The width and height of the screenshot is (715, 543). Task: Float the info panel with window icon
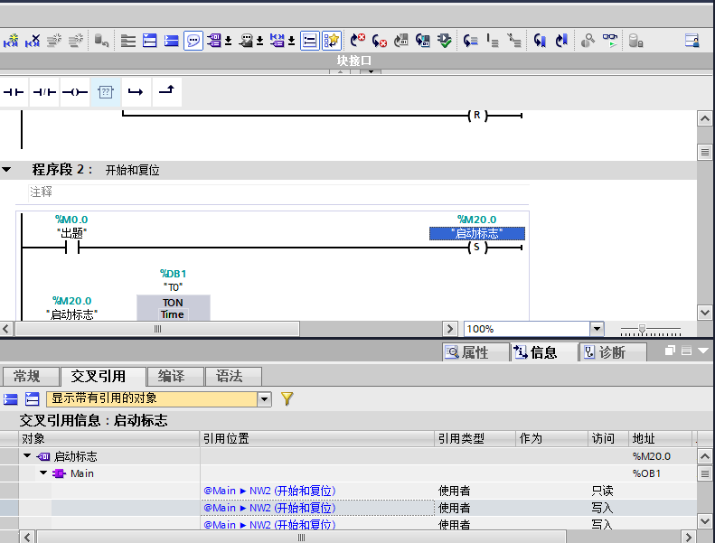click(670, 351)
